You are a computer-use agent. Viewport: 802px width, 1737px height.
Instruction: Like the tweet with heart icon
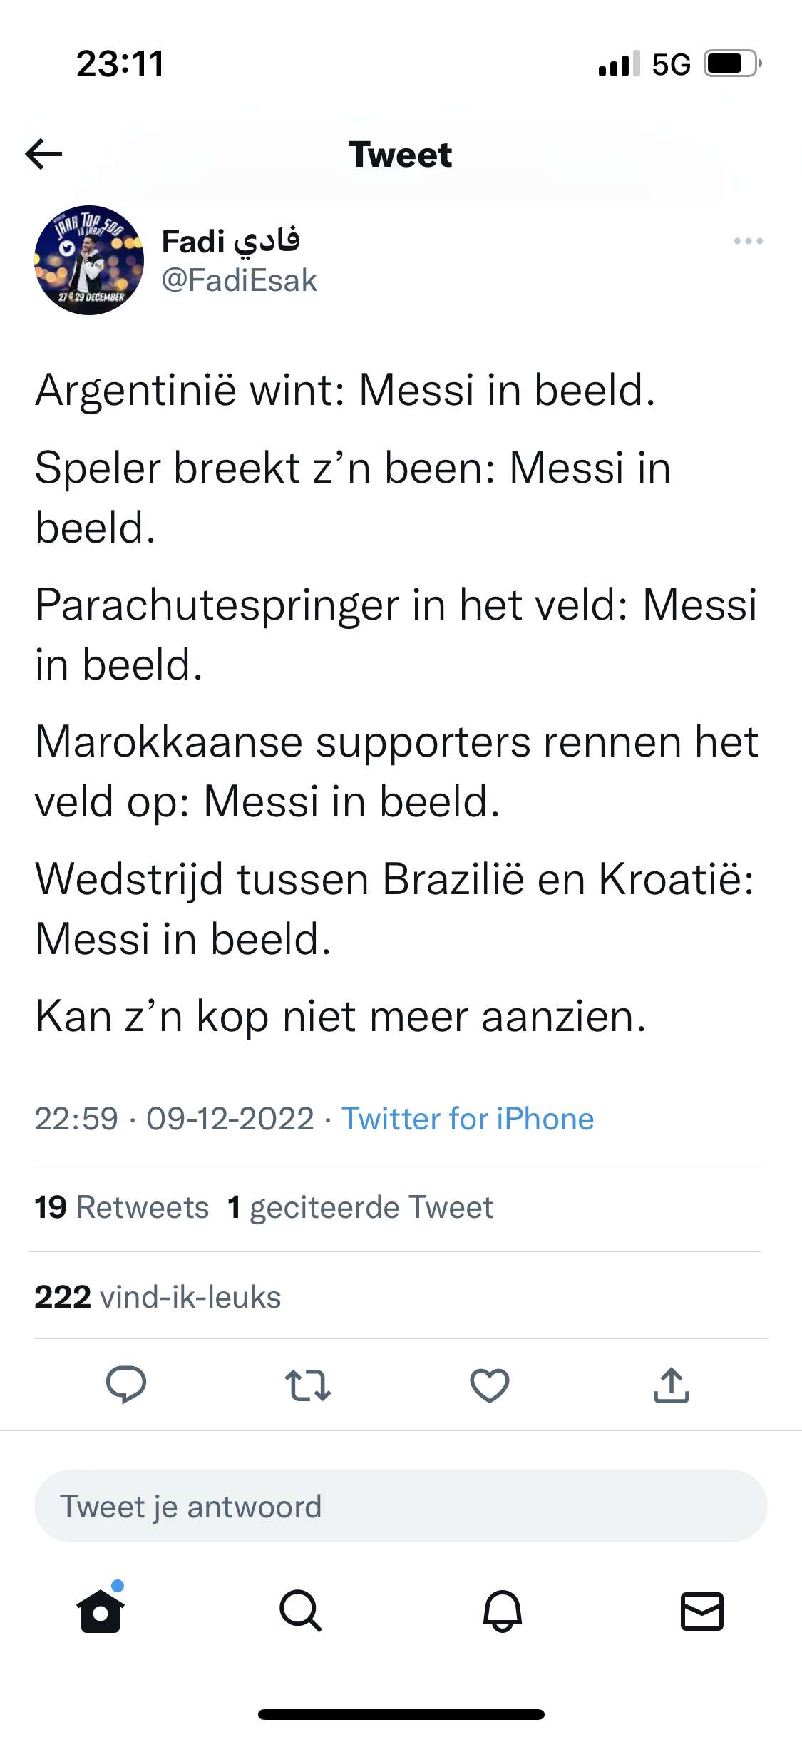point(490,1385)
